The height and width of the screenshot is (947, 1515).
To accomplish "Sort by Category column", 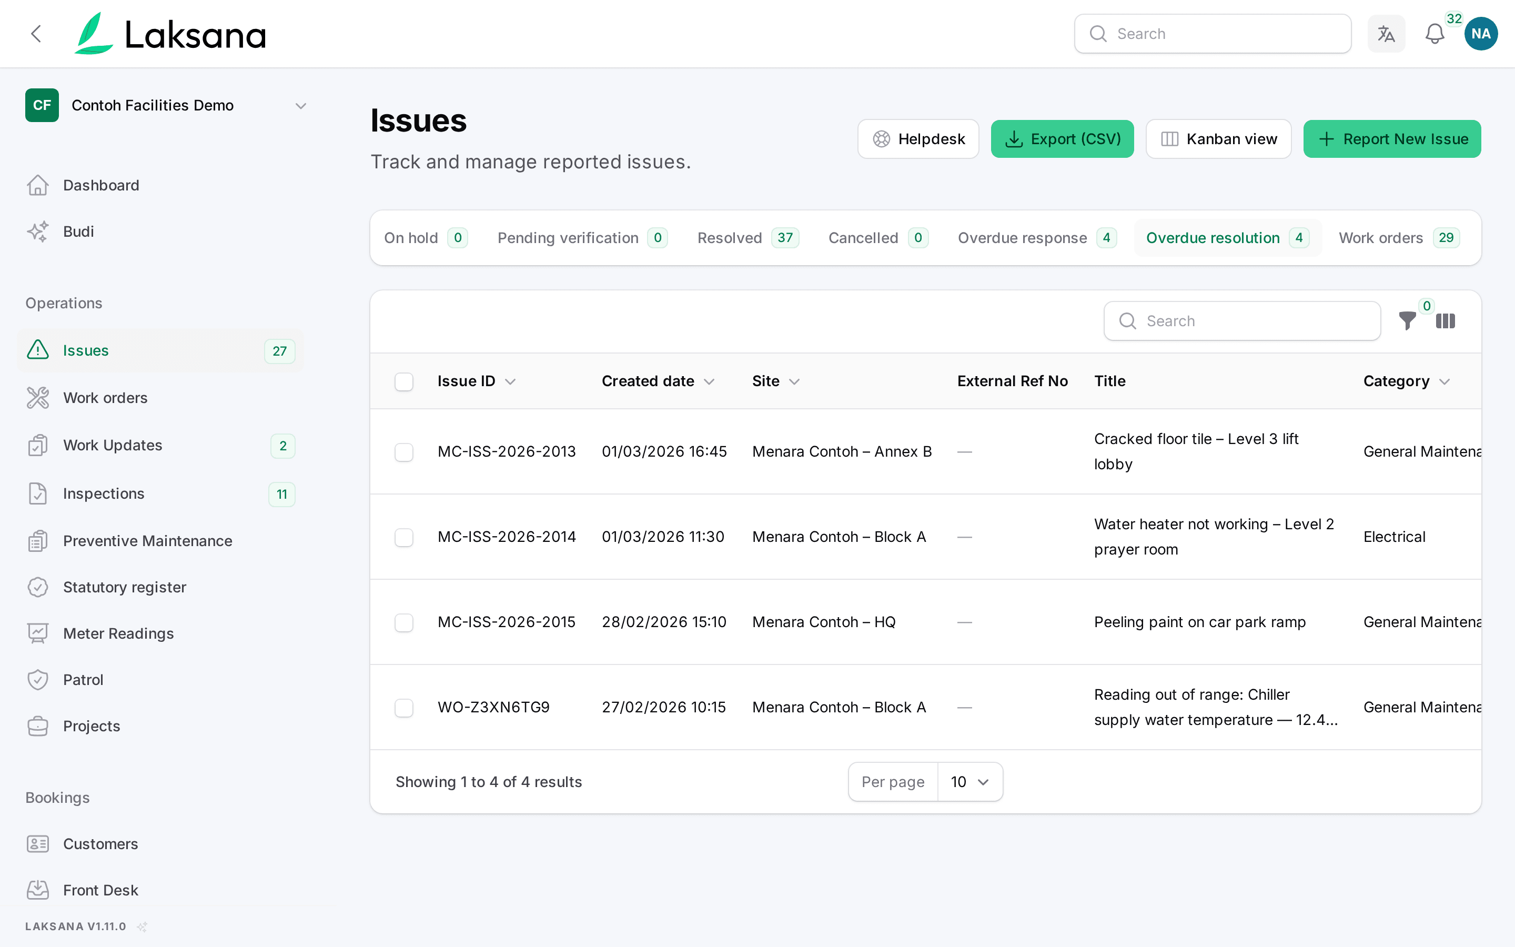I will (1406, 381).
